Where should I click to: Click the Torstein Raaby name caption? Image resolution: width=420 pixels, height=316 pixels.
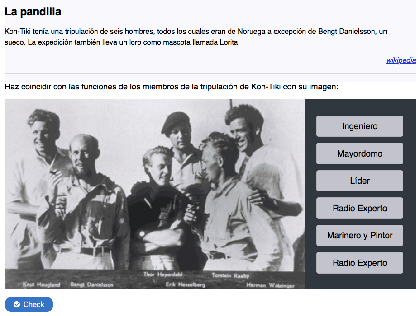230,275
